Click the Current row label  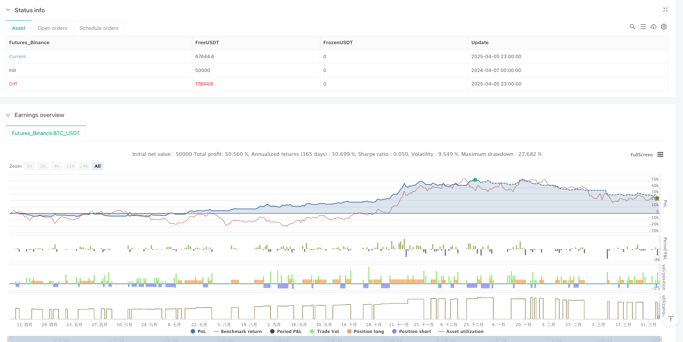[18, 56]
